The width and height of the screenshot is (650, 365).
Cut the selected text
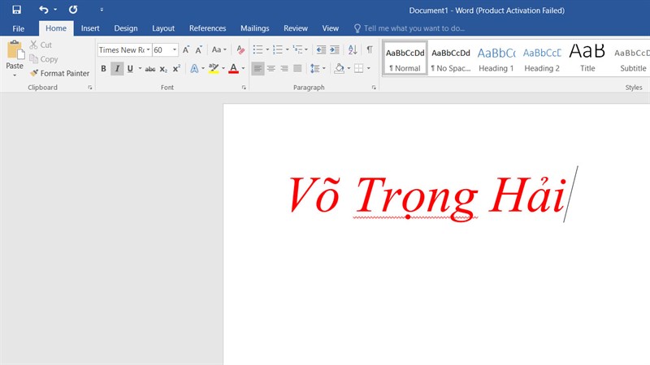coord(41,45)
